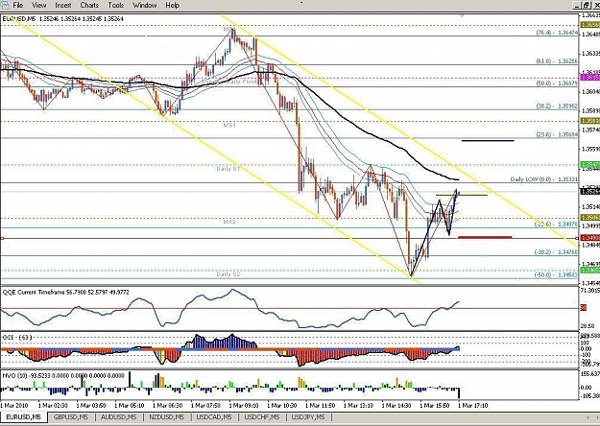Image resolution: width=600 pixels, height=426 pixels.
Task: Click the 1 Mar 17:10 time axis label
Action: tap(473, 405)
